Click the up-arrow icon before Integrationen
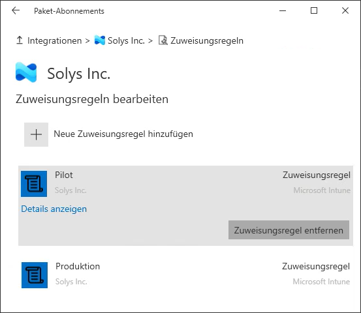361x313 pixels. [20, 40]
